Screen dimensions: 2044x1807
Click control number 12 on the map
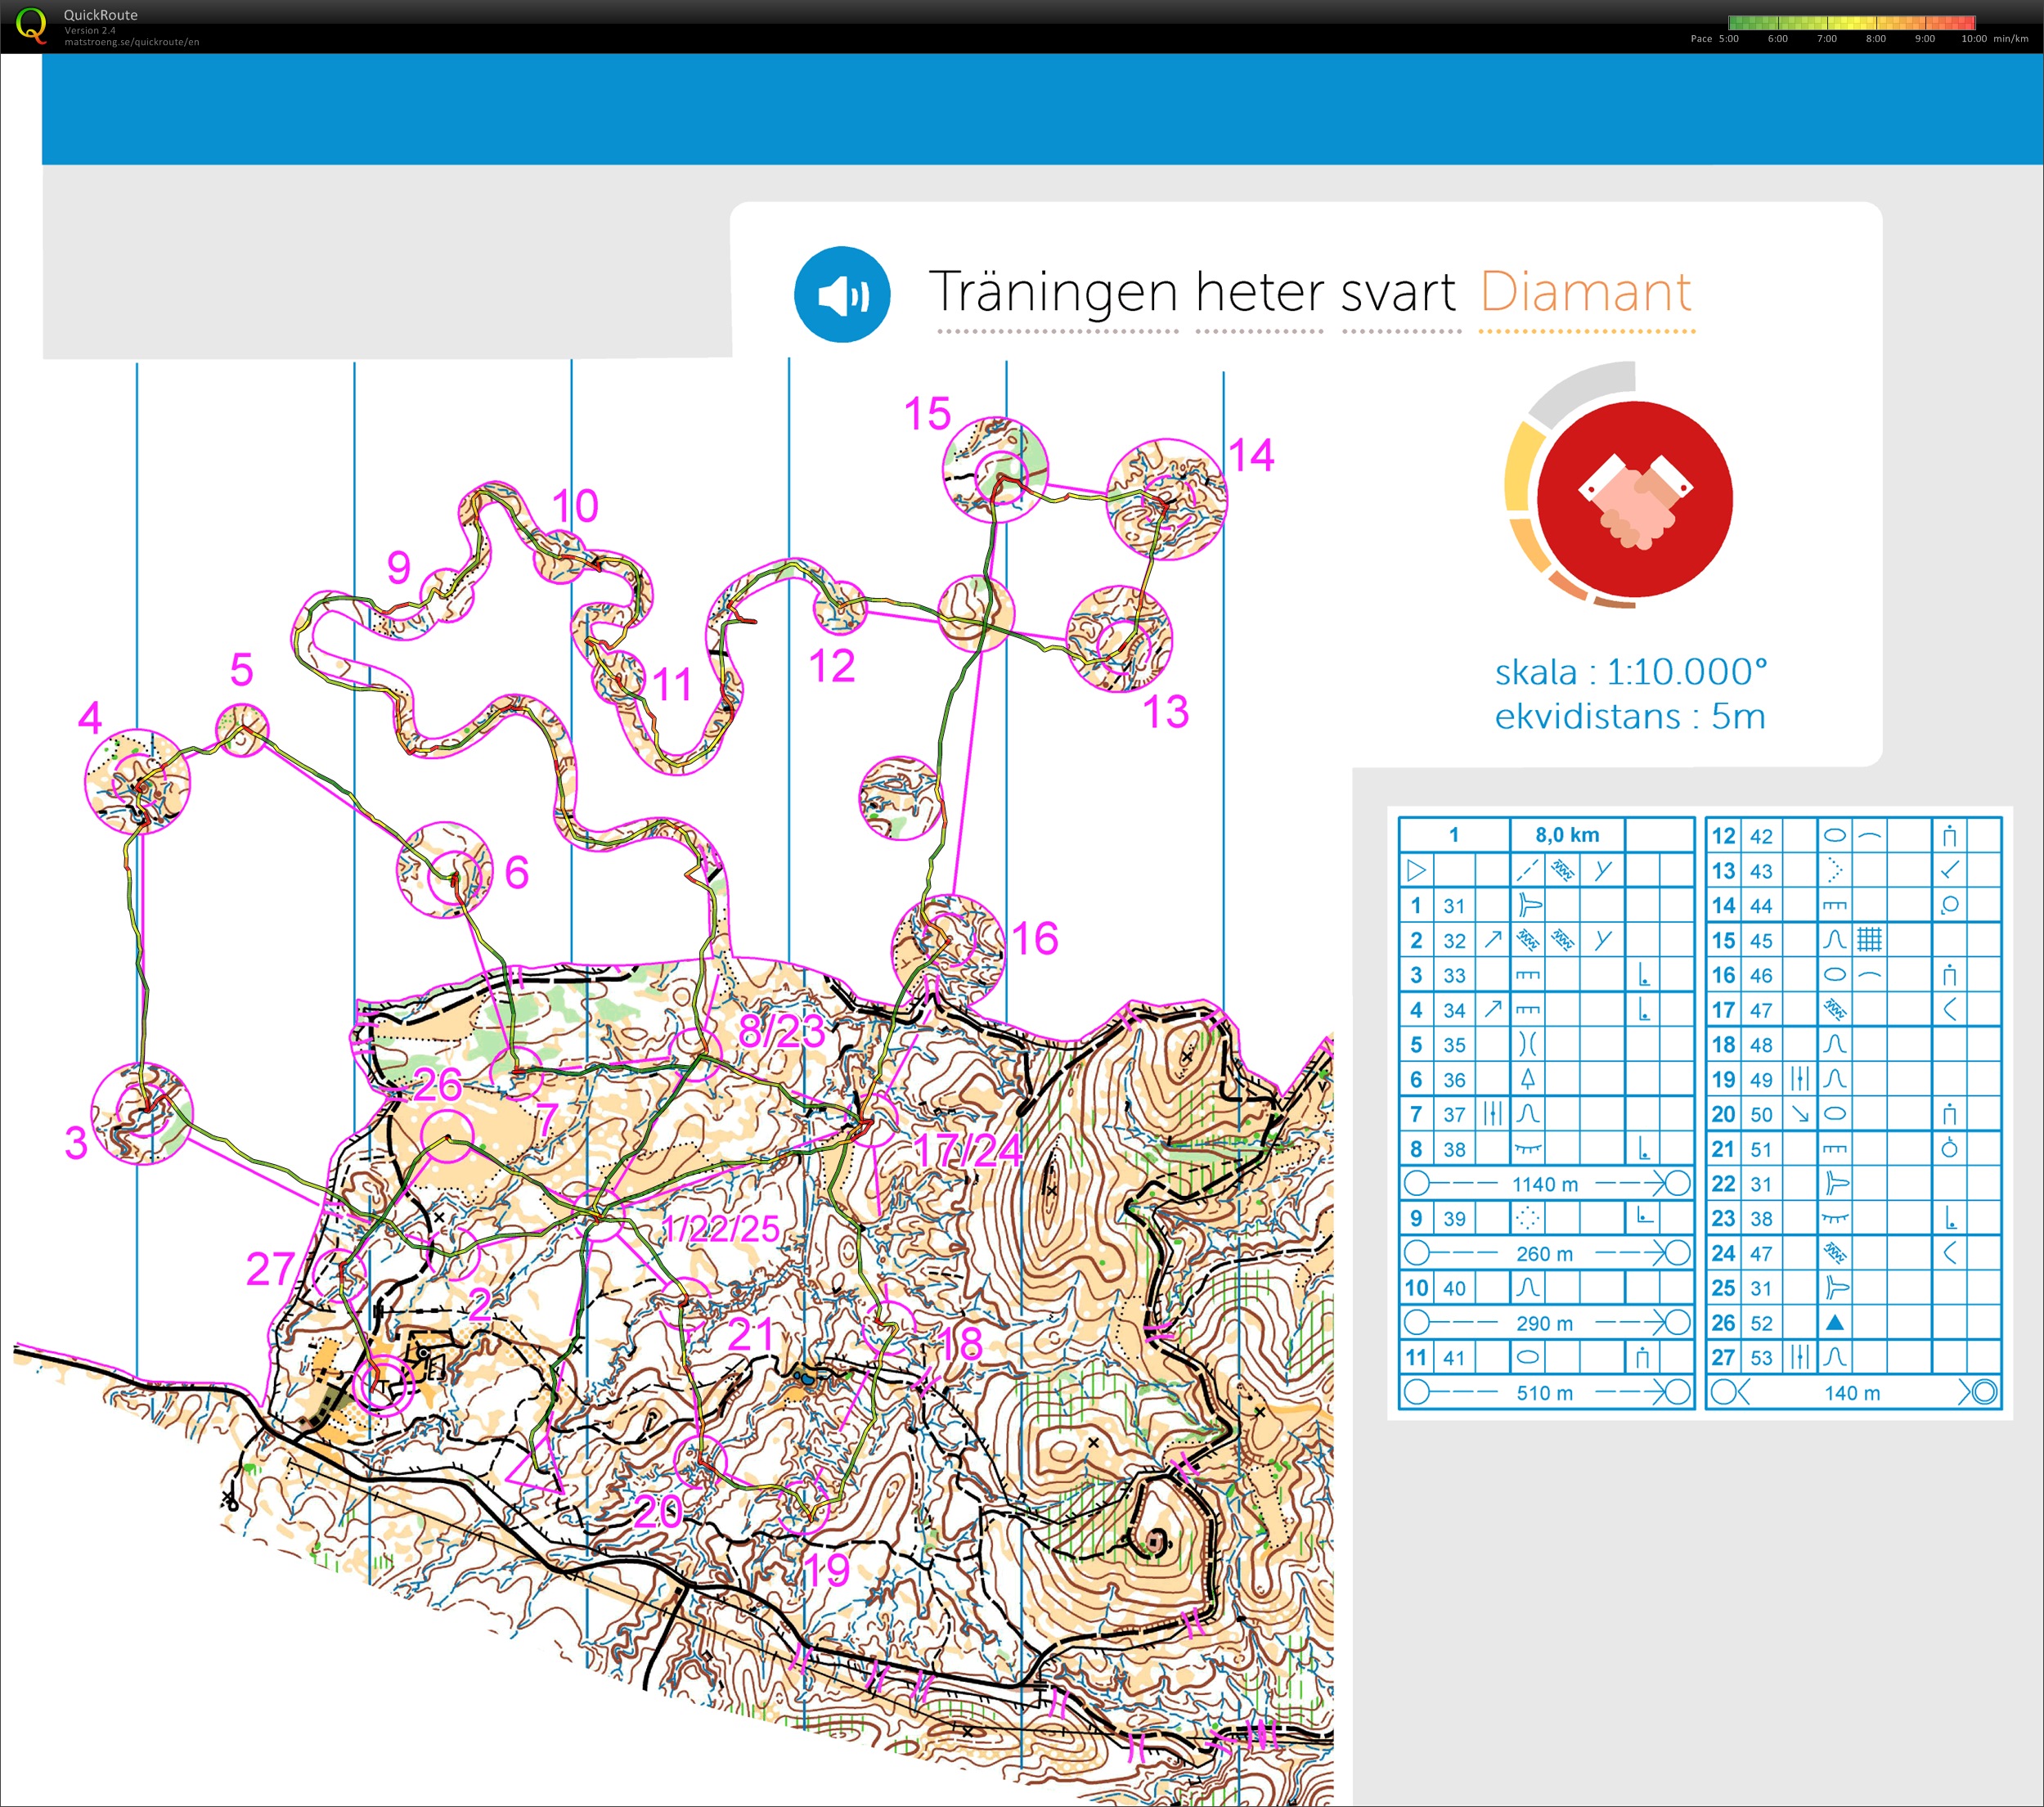point(831,666)
